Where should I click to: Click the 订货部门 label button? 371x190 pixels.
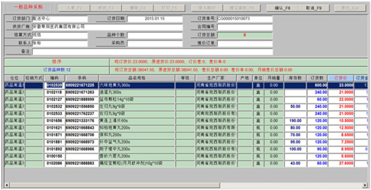coord(18,18)
